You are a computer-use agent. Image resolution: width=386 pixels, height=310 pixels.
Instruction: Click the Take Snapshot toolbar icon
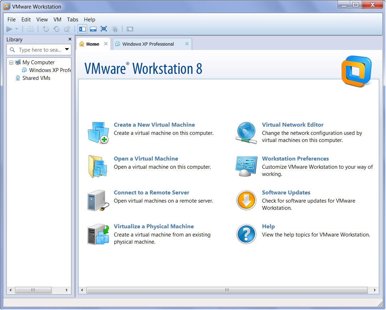pyautogui.click(x=46, y=29)
